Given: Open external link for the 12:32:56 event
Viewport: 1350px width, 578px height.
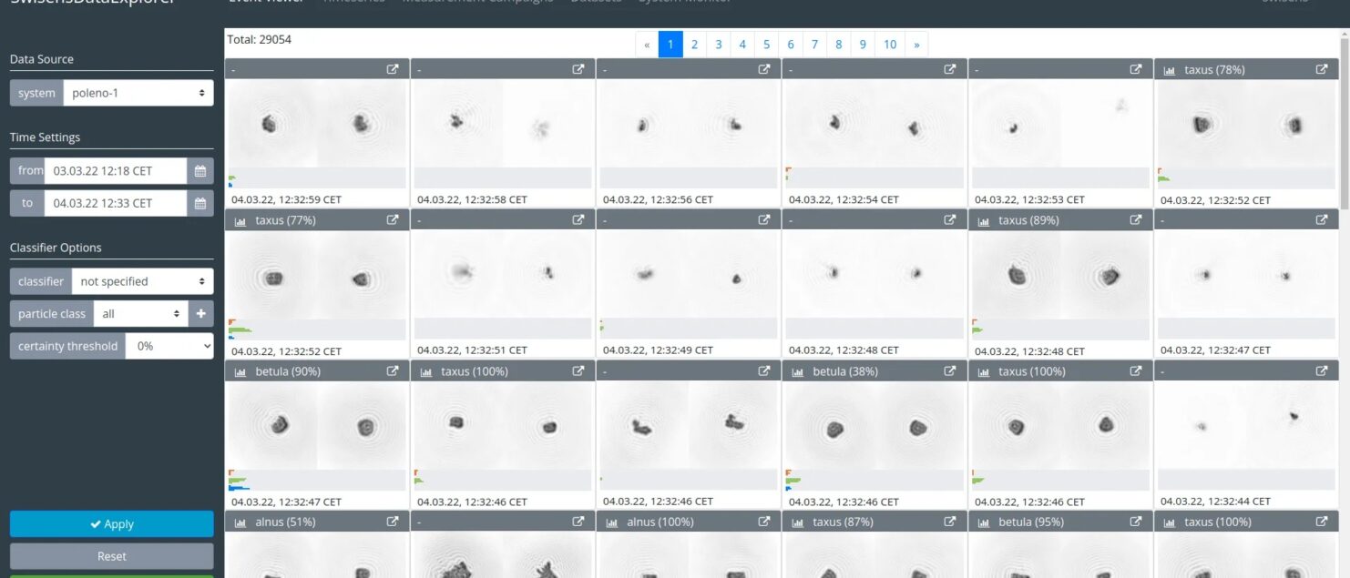Looking at the screenshot, I should [x=764, y=69].
